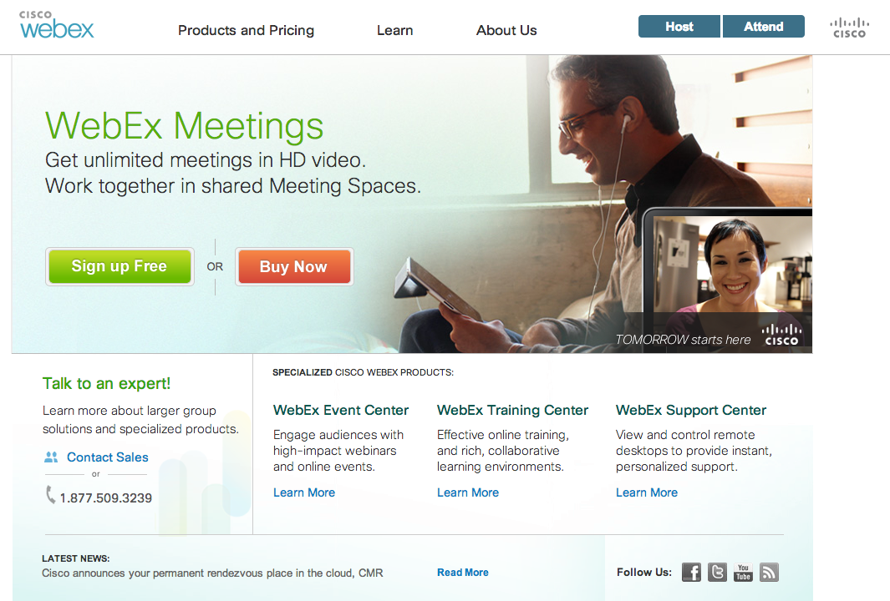
Task: Click the Attend button
Action: 764,27
